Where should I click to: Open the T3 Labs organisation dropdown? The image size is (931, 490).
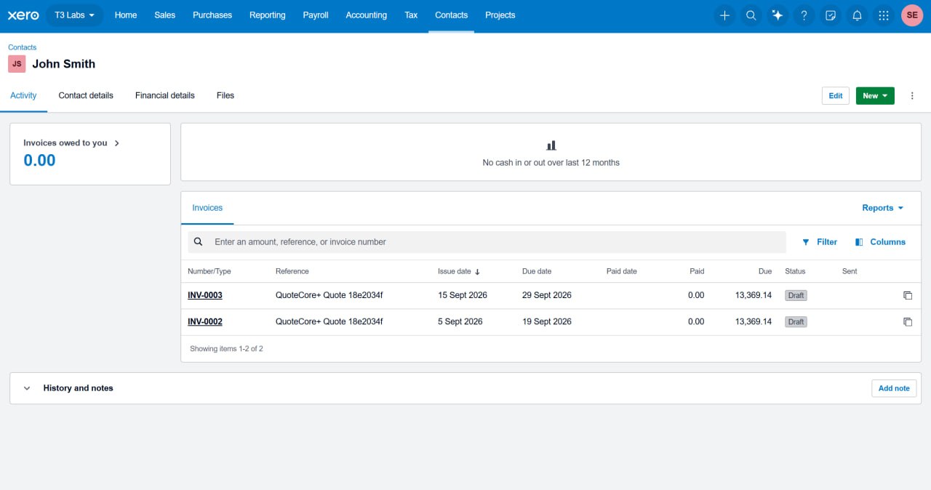(x=75, y=15)
